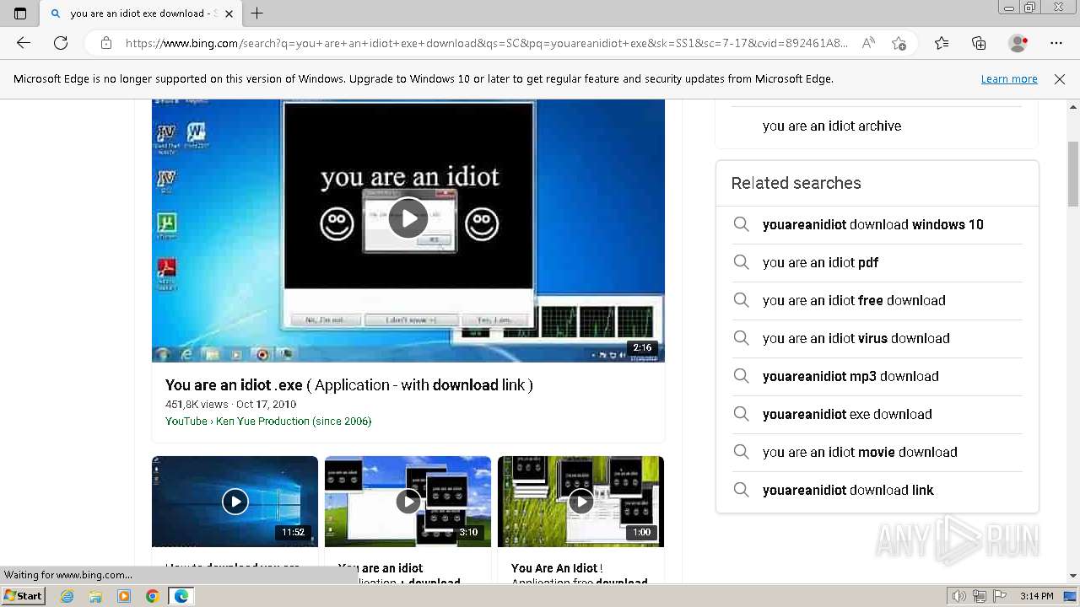Image resolution: width=1080 pixels, height=607 pixels.
Task: Open the Edge profile menu
Action: point(1018,43)
